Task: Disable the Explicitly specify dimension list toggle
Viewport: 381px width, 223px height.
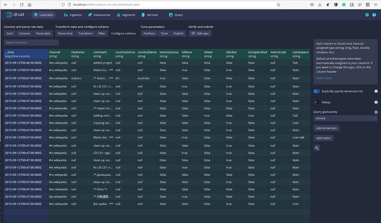Action: click(x=317, y=91)
